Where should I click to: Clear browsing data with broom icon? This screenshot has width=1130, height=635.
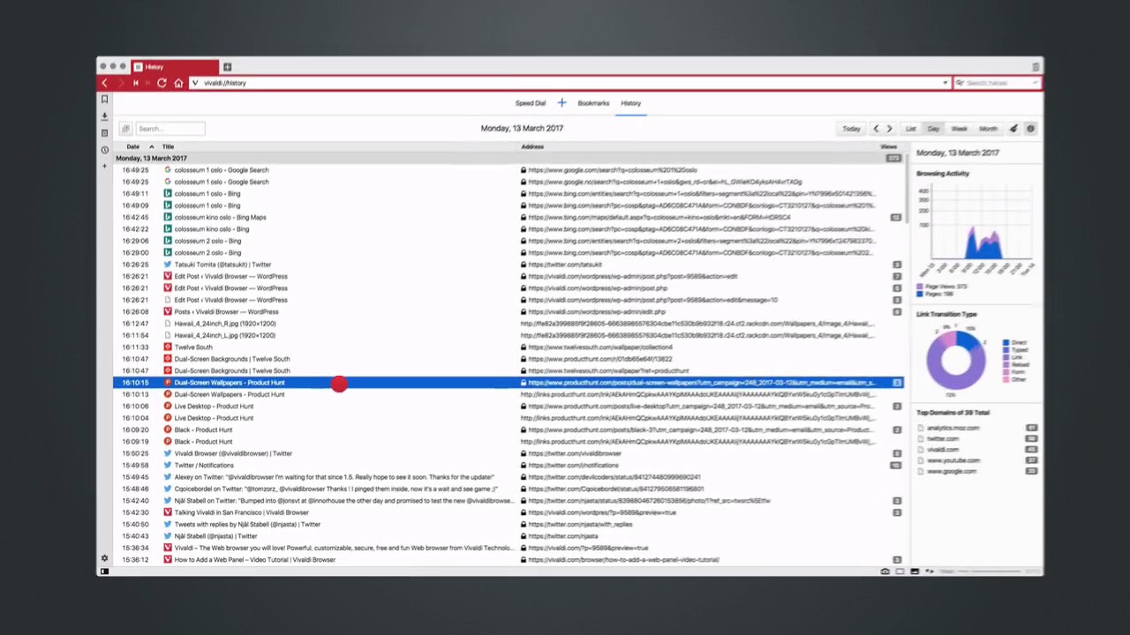pyautogui.click(x=1013, y=129)
